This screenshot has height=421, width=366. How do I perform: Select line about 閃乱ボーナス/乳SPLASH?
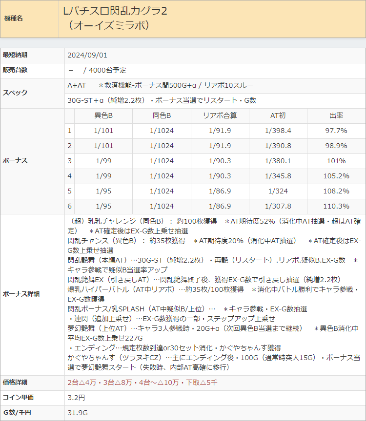pyautogui.click(x=187, y=309)
